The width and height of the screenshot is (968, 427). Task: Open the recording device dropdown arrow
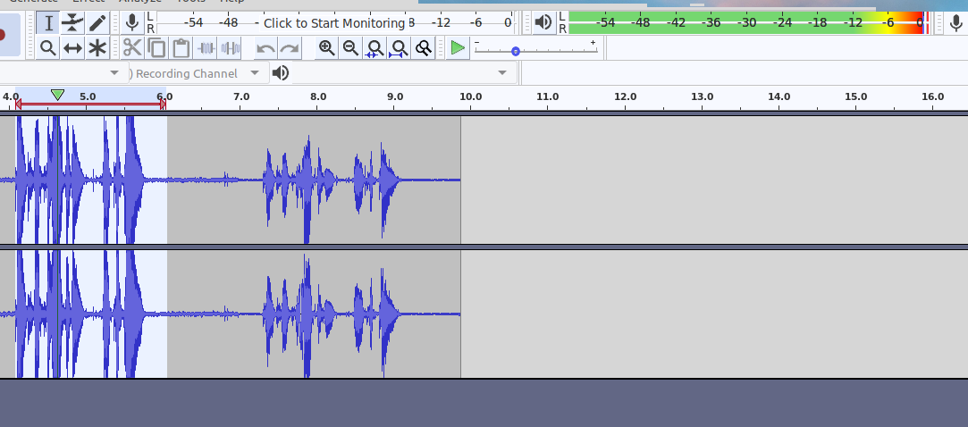(x=114, y=73)
